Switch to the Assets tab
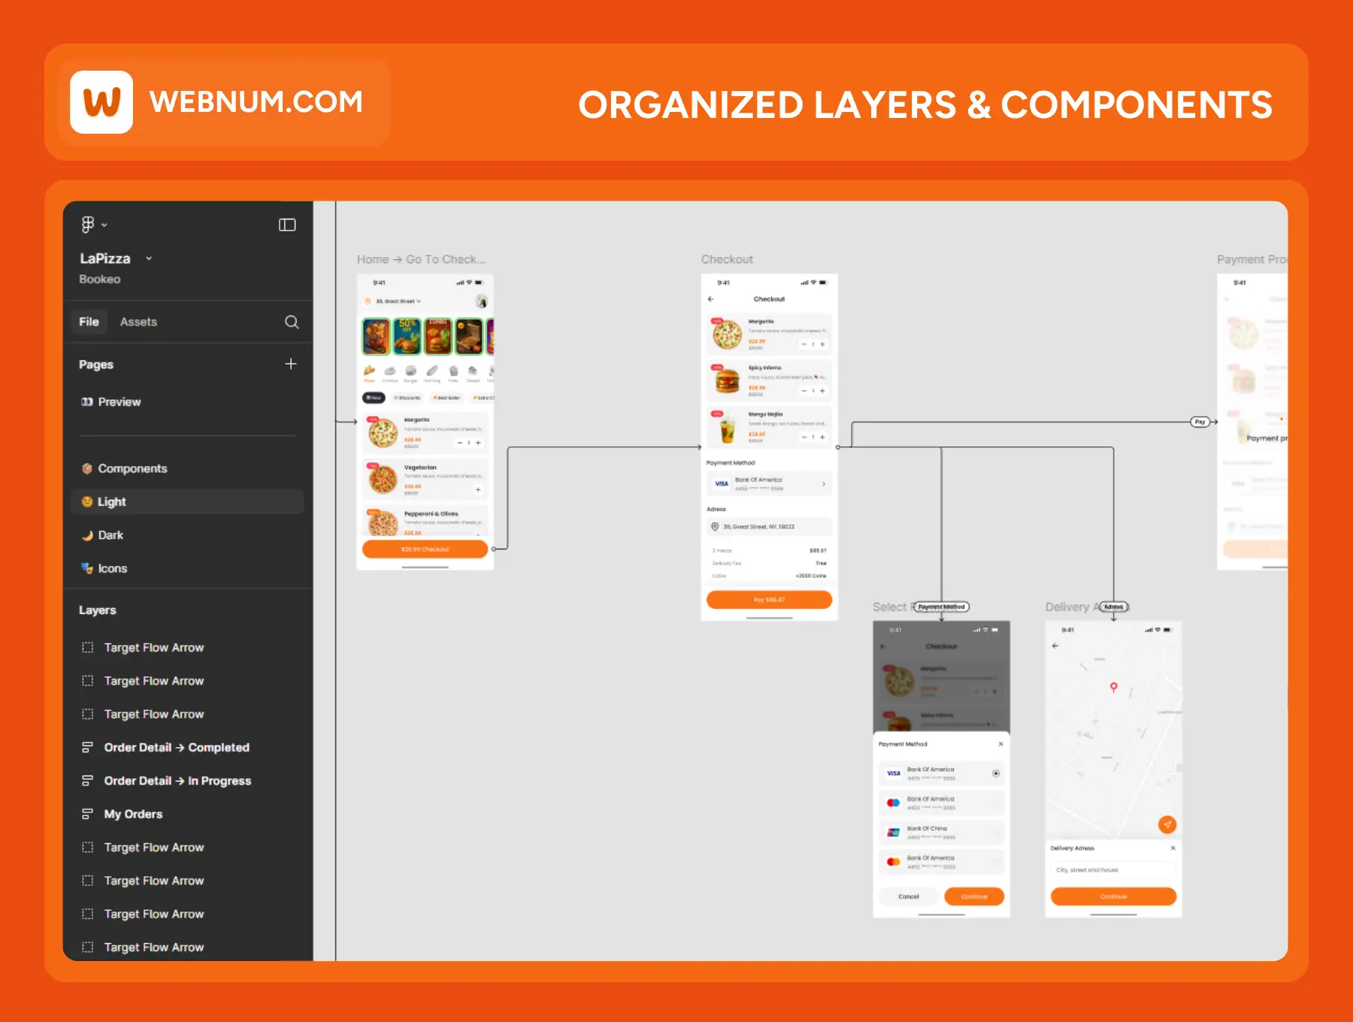The image size is (1353, 1022). click(138, 322)
